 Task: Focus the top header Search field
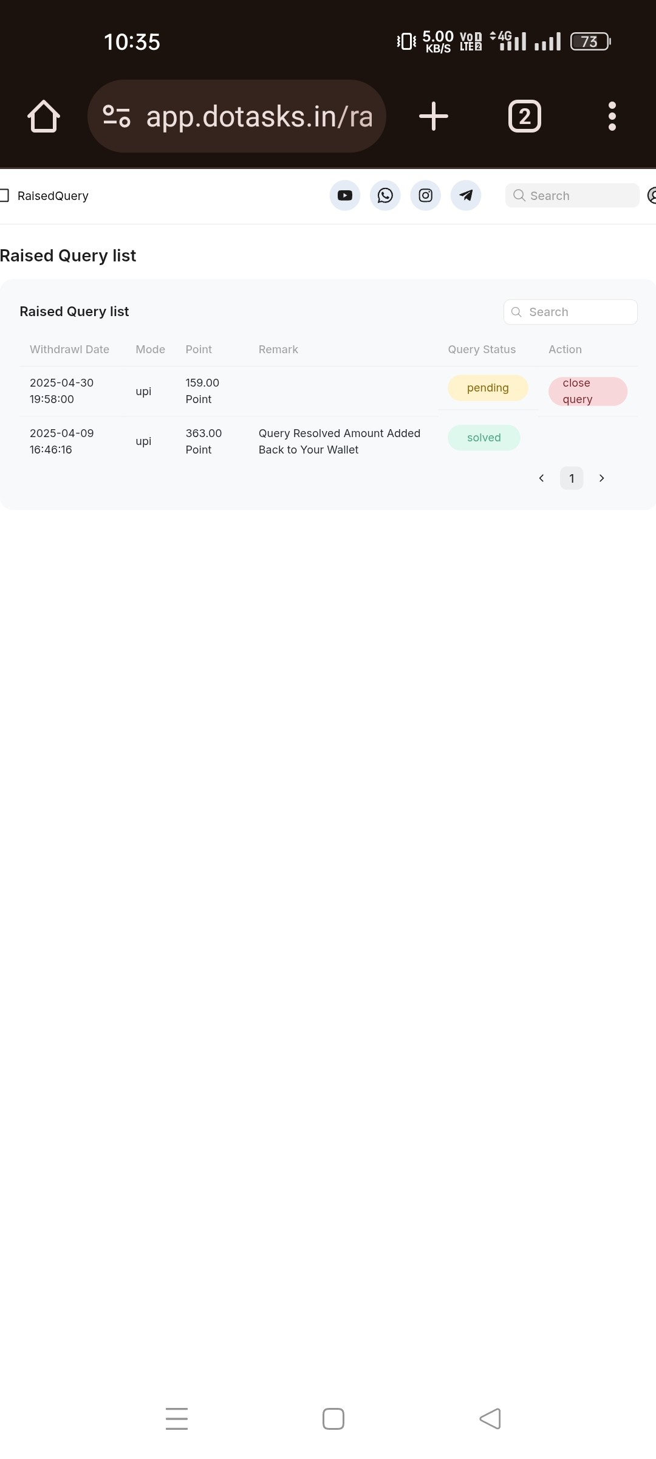[x=572, y=196]
